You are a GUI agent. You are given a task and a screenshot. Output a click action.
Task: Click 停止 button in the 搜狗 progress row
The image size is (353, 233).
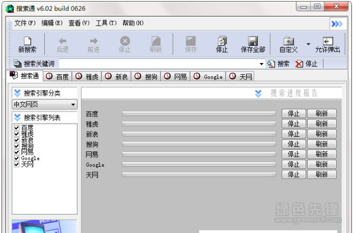pos(294,144)
